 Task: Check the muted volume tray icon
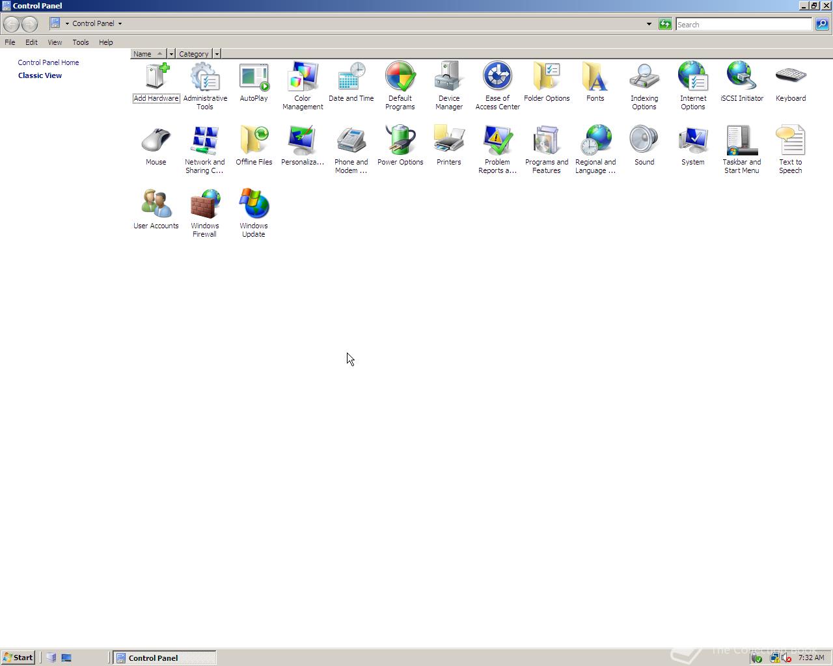coord(787,658)
